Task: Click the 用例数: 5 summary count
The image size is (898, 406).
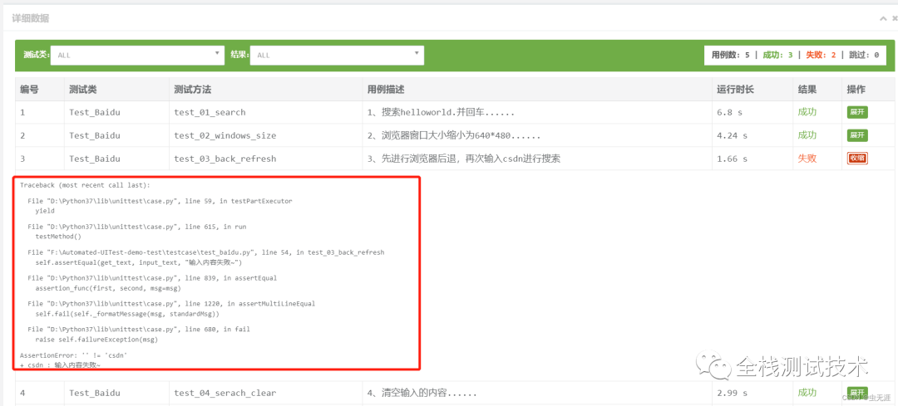Action: point(730,56)
